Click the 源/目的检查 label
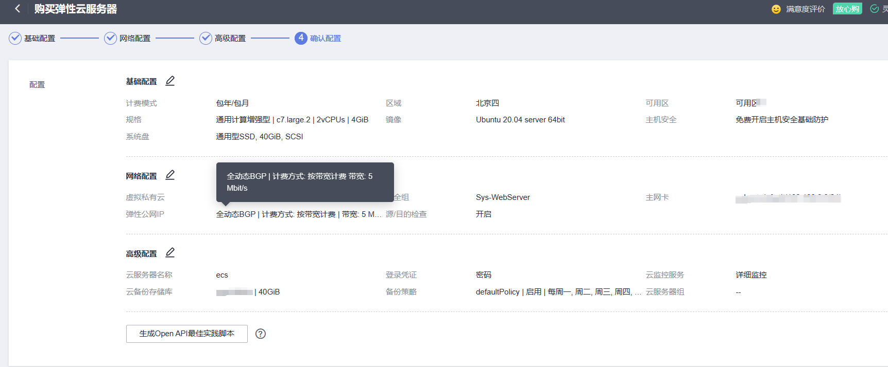Screen dimensions: 888x367 tap(406, 214)
